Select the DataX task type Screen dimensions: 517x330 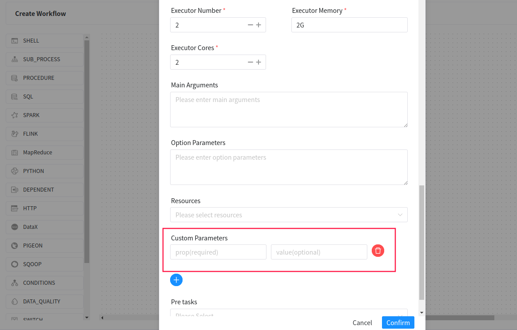tap(29, 227)
